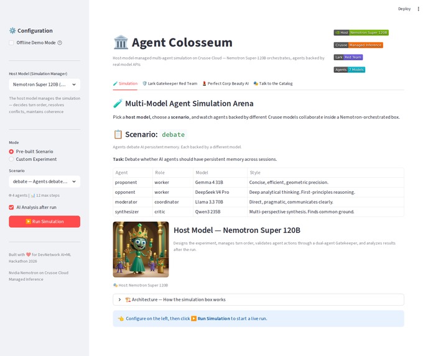Click the coordinator role cell

[x=173, y=202]
